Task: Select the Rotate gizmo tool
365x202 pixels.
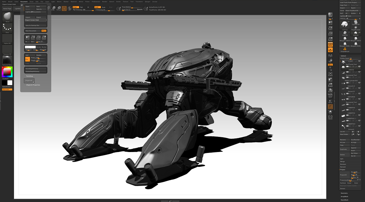Action: click(x=58, y=8)
